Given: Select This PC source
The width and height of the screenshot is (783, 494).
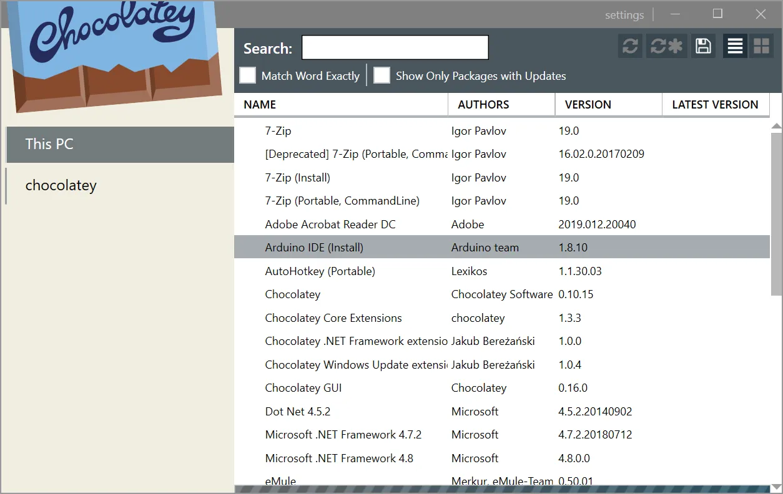Looking at the screenshot, I should point(120,144).
